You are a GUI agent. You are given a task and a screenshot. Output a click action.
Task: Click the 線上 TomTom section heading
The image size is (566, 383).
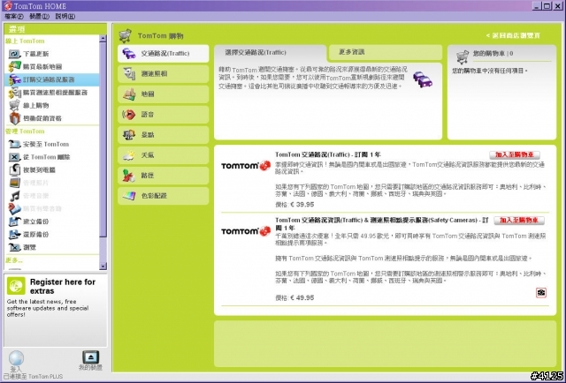click(x=25, y=41)
